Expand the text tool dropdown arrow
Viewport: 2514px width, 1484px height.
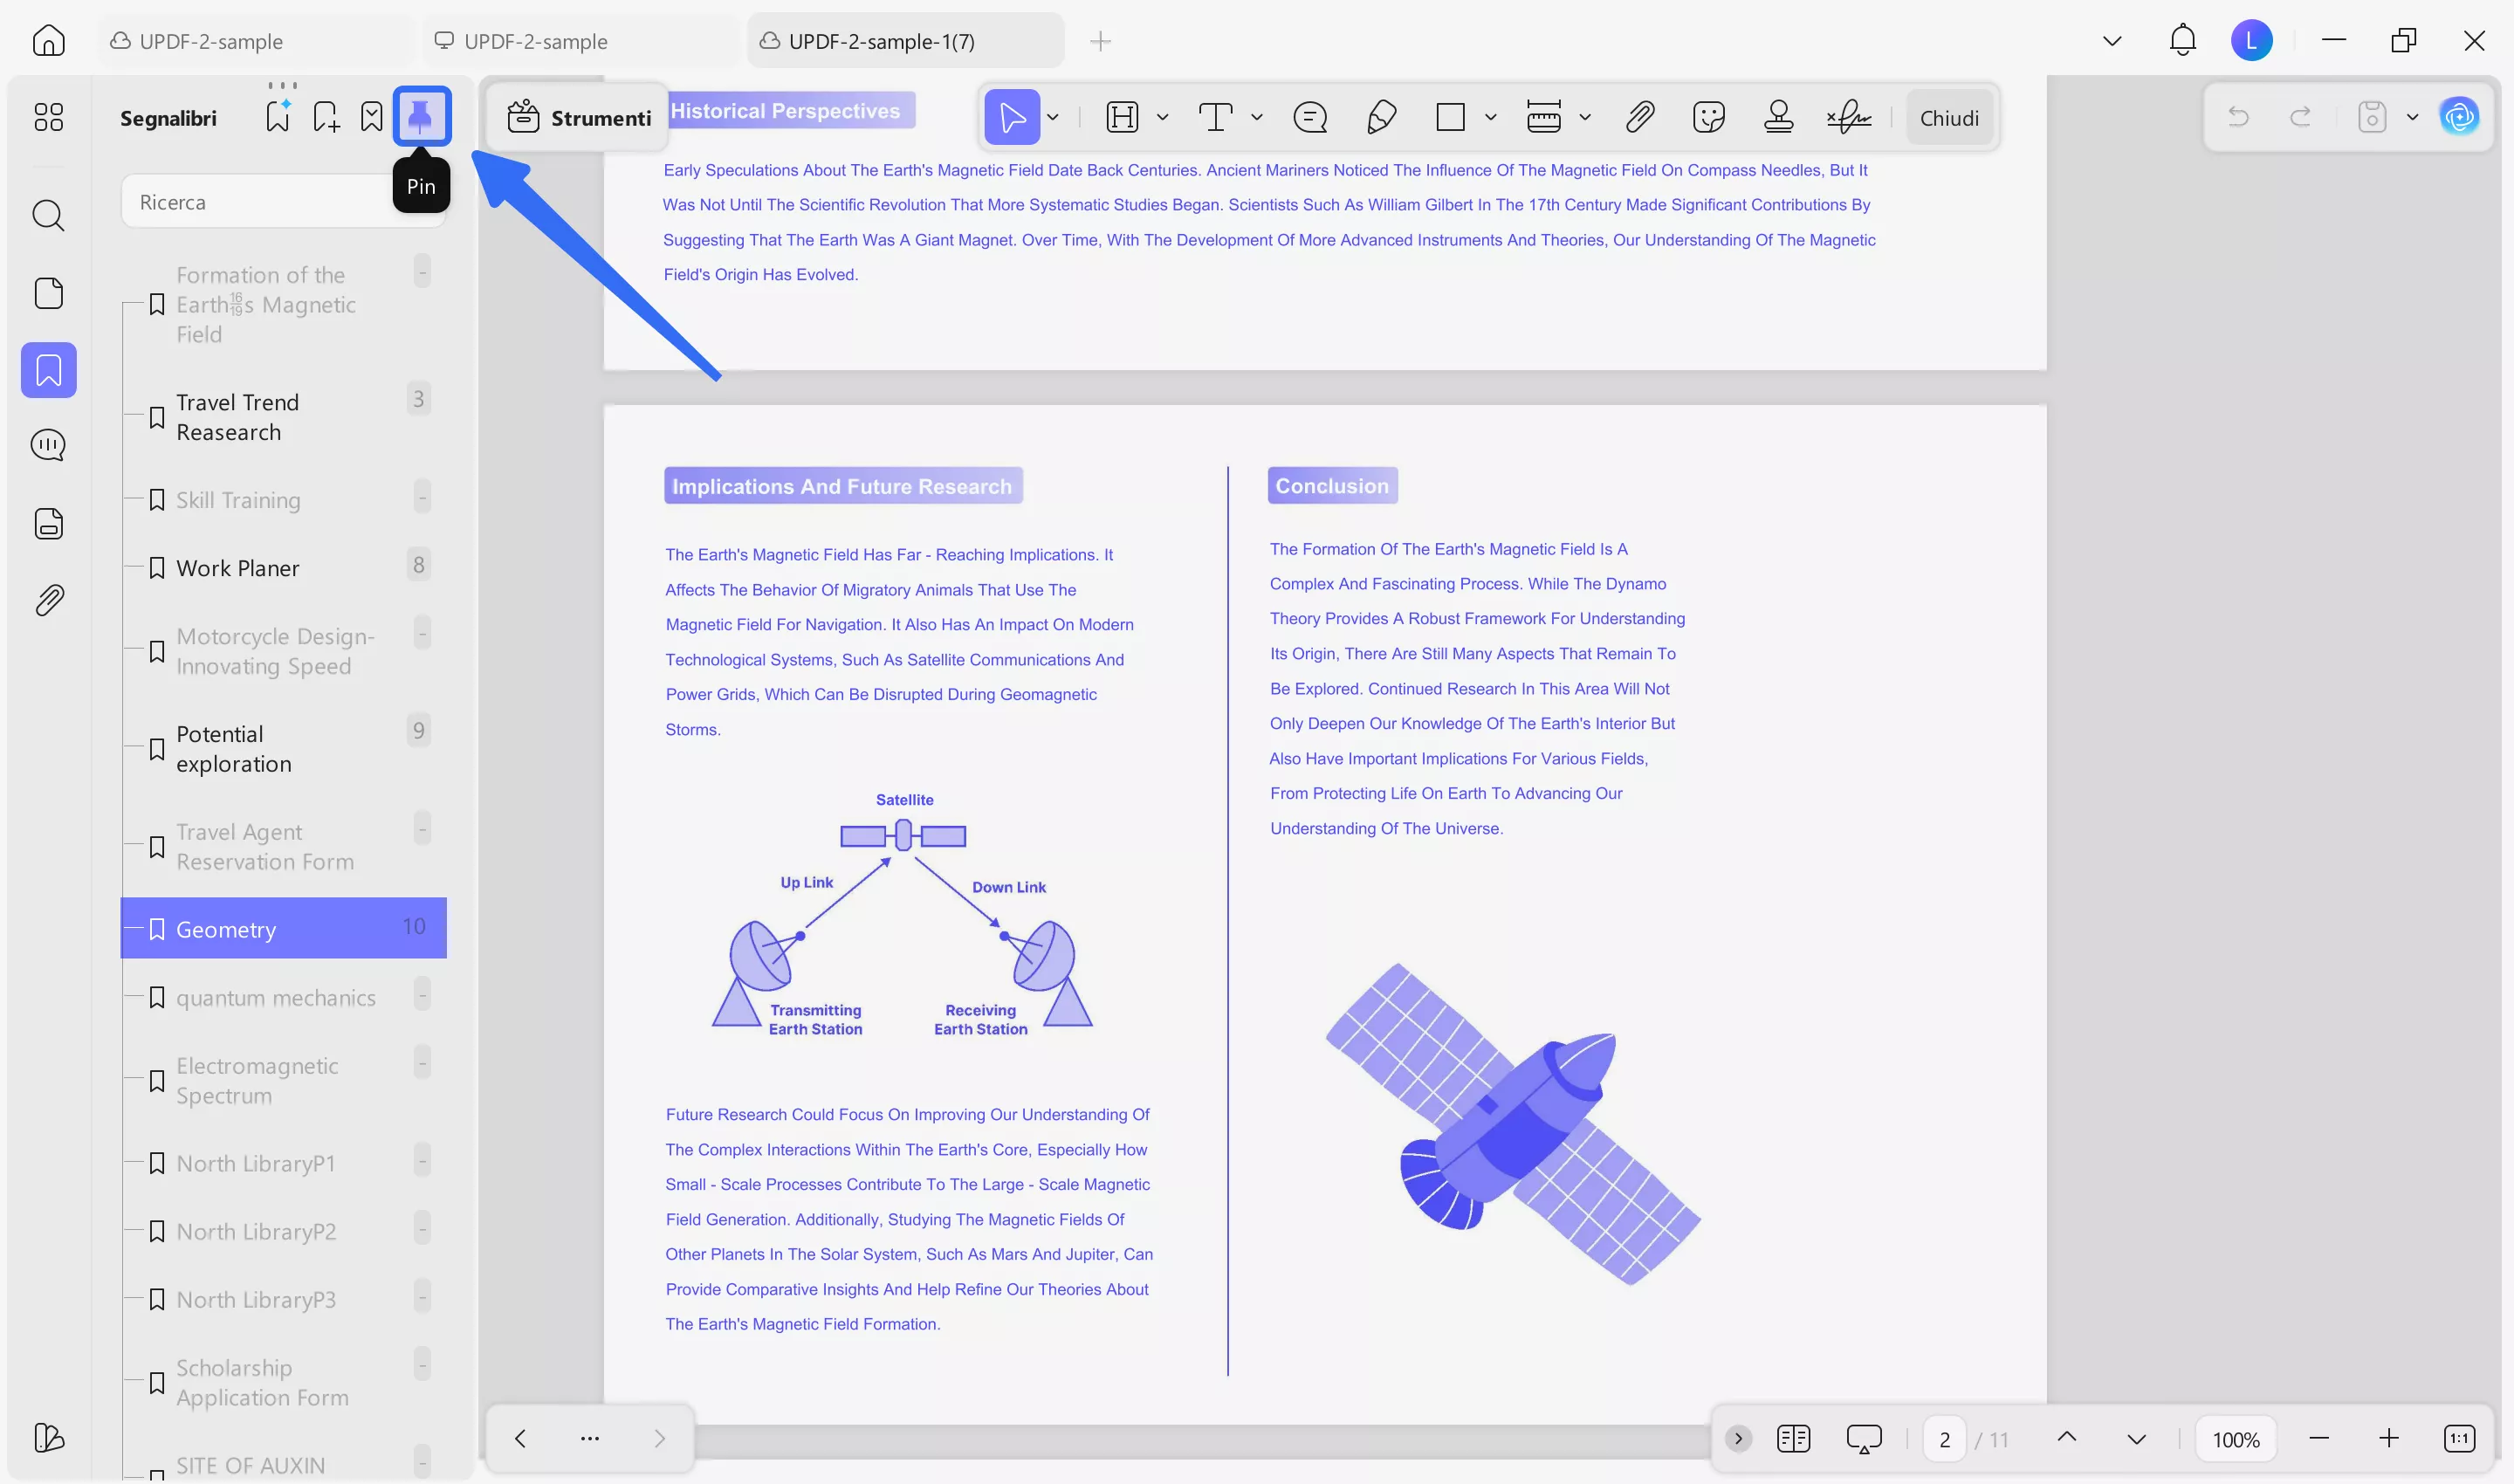1257,117
